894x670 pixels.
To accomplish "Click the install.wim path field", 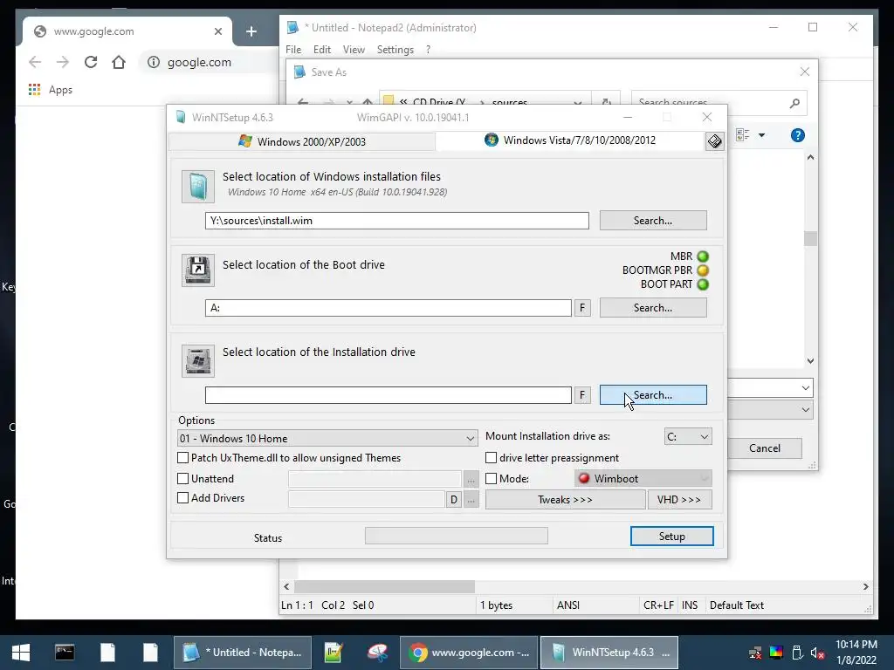I will pos(397,221).
